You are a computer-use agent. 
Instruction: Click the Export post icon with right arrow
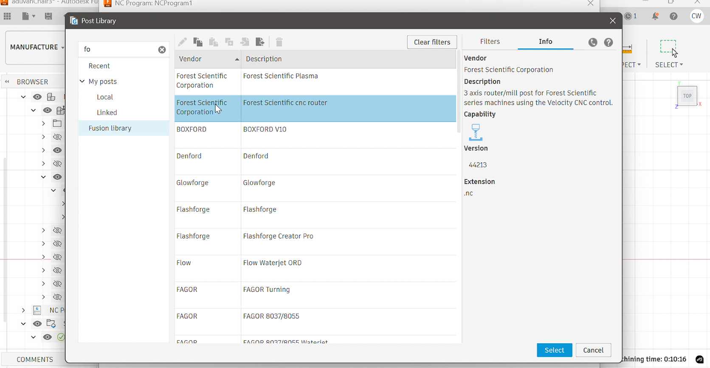[x=260, y=42]
